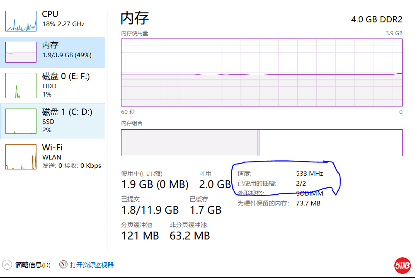Select the 磁盘 1 (C: D:) entry
This screenshot has height=278, width=415.
67,112
